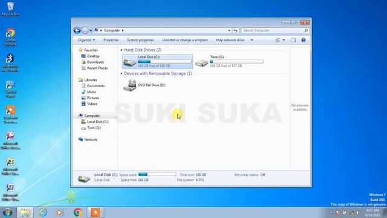Click the Local Disk (C:) capacity bar
The height and width of the screenshot is (218, 387).
pyautogui.click(x=164, y=62)
